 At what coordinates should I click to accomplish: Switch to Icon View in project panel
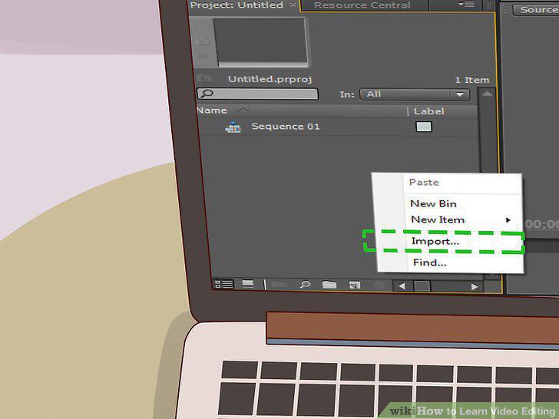point(248,284)
